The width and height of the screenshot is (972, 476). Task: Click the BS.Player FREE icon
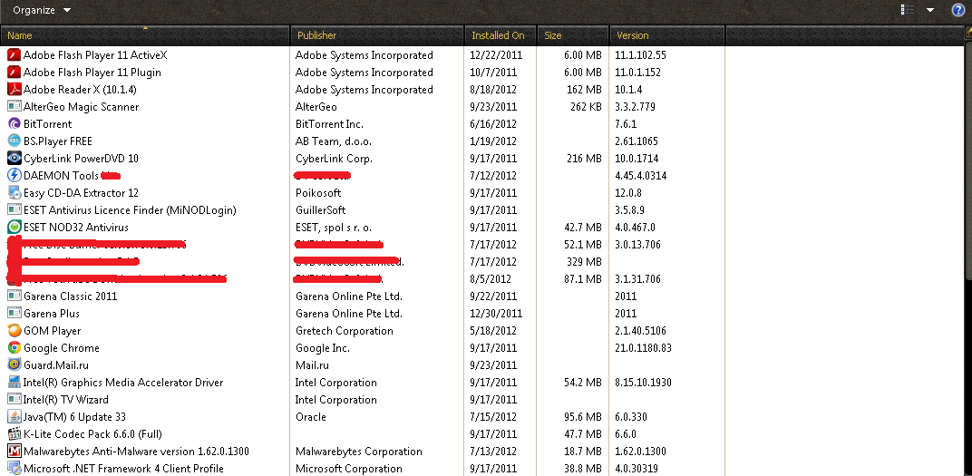pos(14,141)
